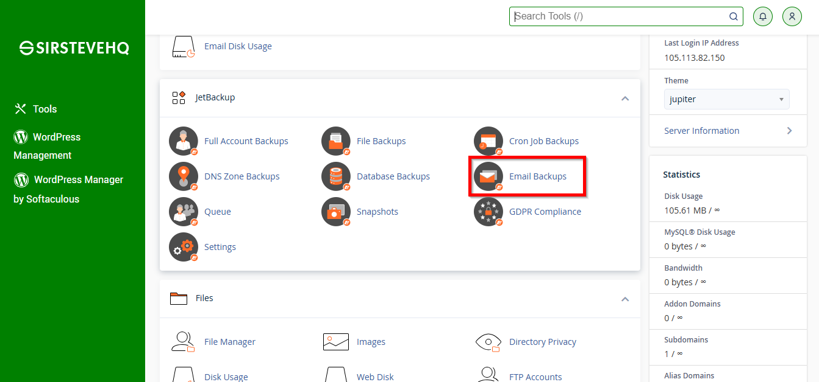Open the user account icon
The image size is (819, 382).
pos(792,16)
